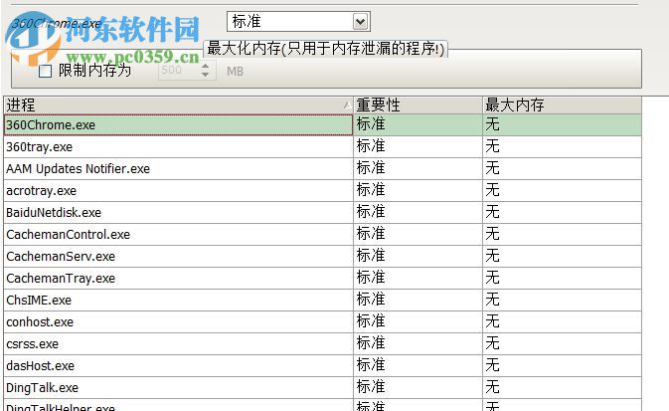Click 无 max memory cell for 360Chrome.exe
669x411 pixels.
click(x=562, y=124)
